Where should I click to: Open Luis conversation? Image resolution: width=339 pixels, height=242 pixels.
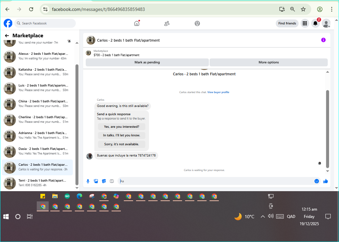[37, 88]
